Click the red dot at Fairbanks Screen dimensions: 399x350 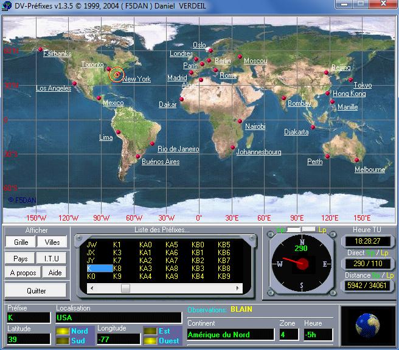(x=40, y=50)
